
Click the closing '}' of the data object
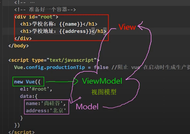pyautogui.click(x=21, y=118)
